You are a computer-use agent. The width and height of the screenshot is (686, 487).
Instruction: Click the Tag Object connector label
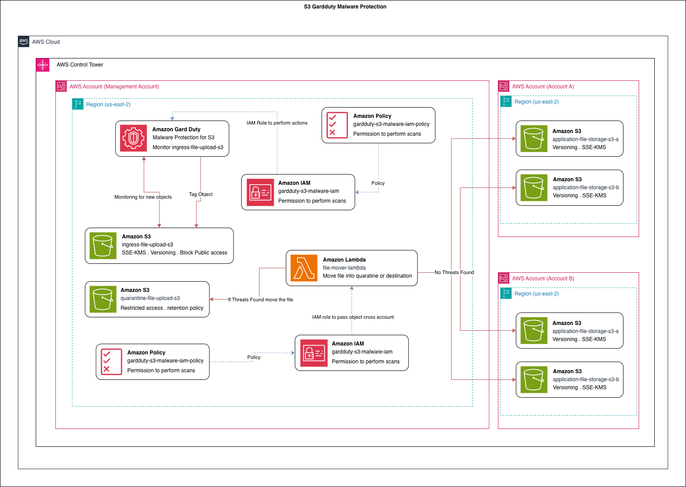[x=201, y=194]
